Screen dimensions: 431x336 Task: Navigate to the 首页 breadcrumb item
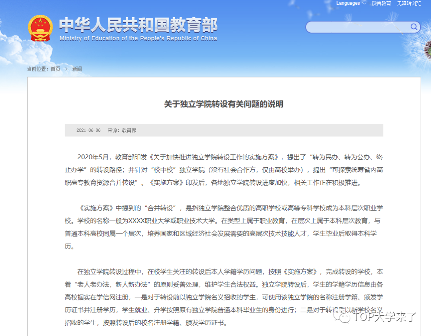click(55, 69)
